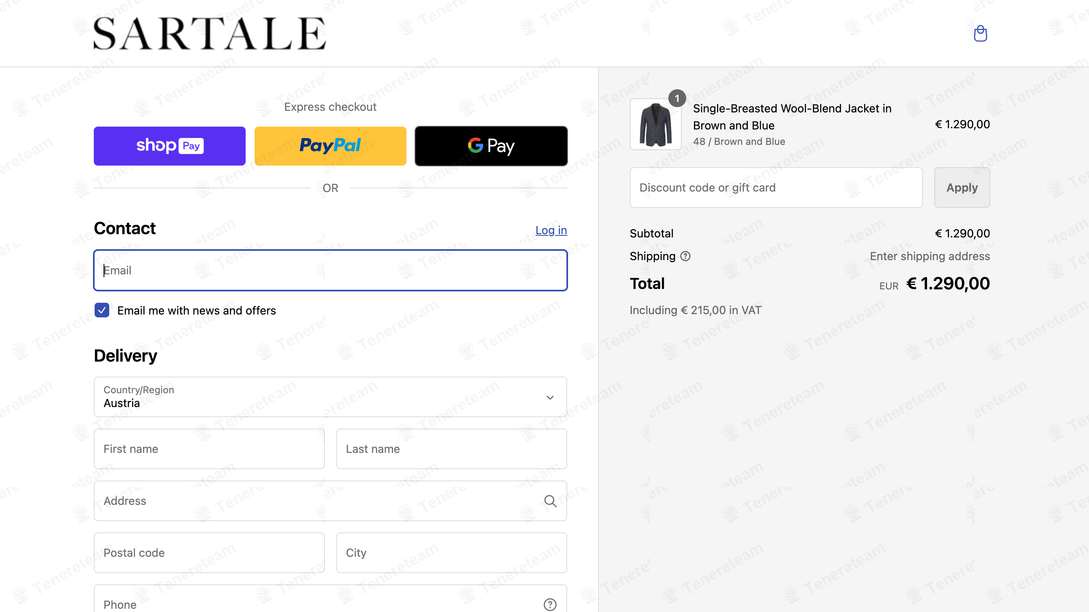Select the Last name field
This screenshot has width=1089, height=612.
point(452,449)
